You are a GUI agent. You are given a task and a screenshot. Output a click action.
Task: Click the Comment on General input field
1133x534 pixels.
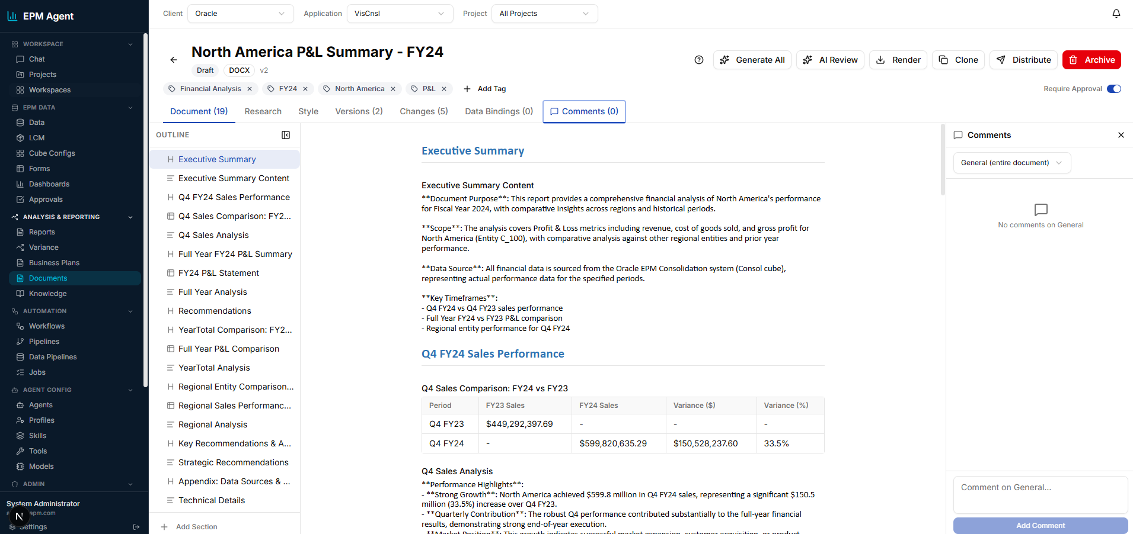pos(1040,495)
